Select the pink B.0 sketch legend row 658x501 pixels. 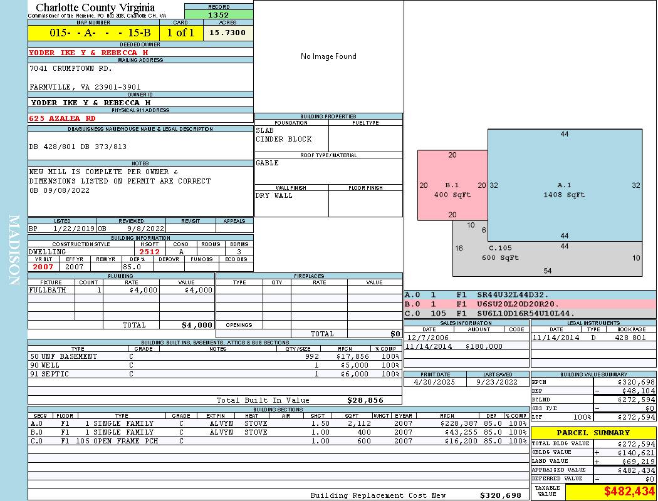click(x=530, y=304)
